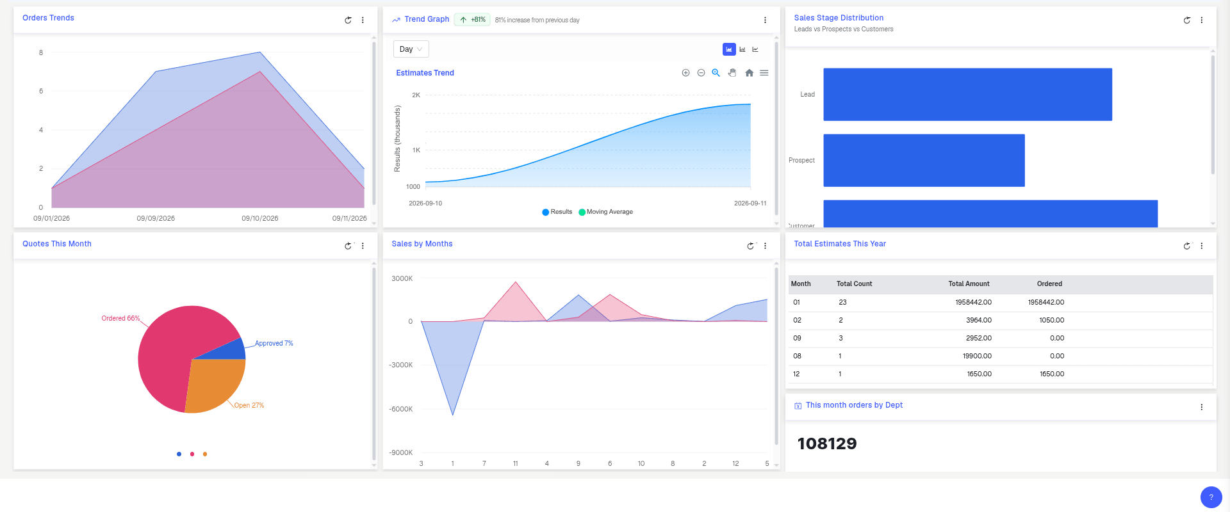1230x512 pixels.
Task: Open Trend Graph kebab options menu
Action: click(x=765, y=20)
